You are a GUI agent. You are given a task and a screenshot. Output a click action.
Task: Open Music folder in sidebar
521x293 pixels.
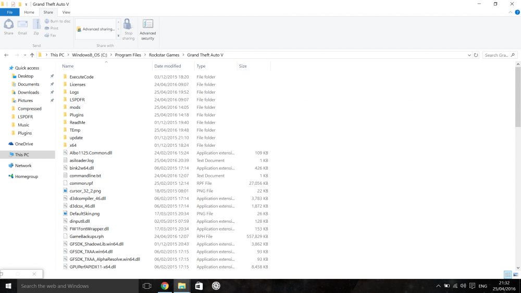[23, 125]
